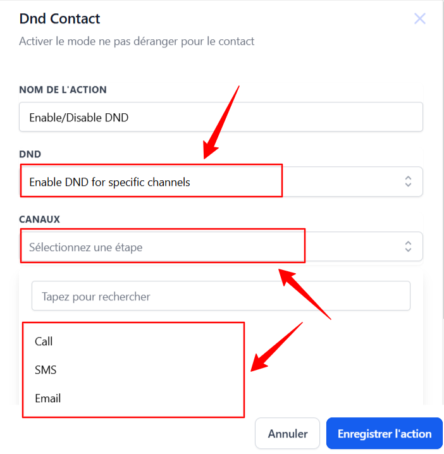Click the Activer le mode ne pas déranger subtitle

click(x=137, y=41)
